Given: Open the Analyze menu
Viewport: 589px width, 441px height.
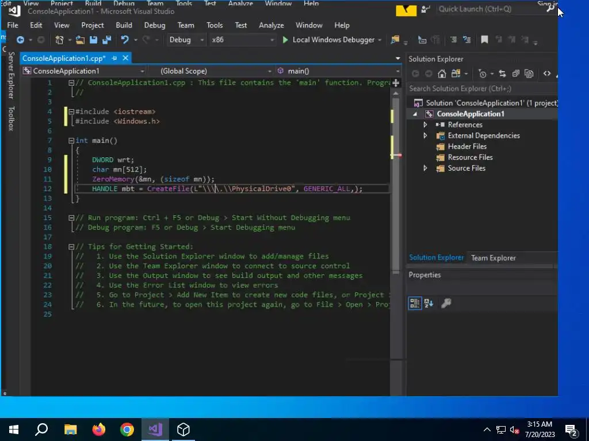Looking at the screenshot, I should click(x=271, y=25).
